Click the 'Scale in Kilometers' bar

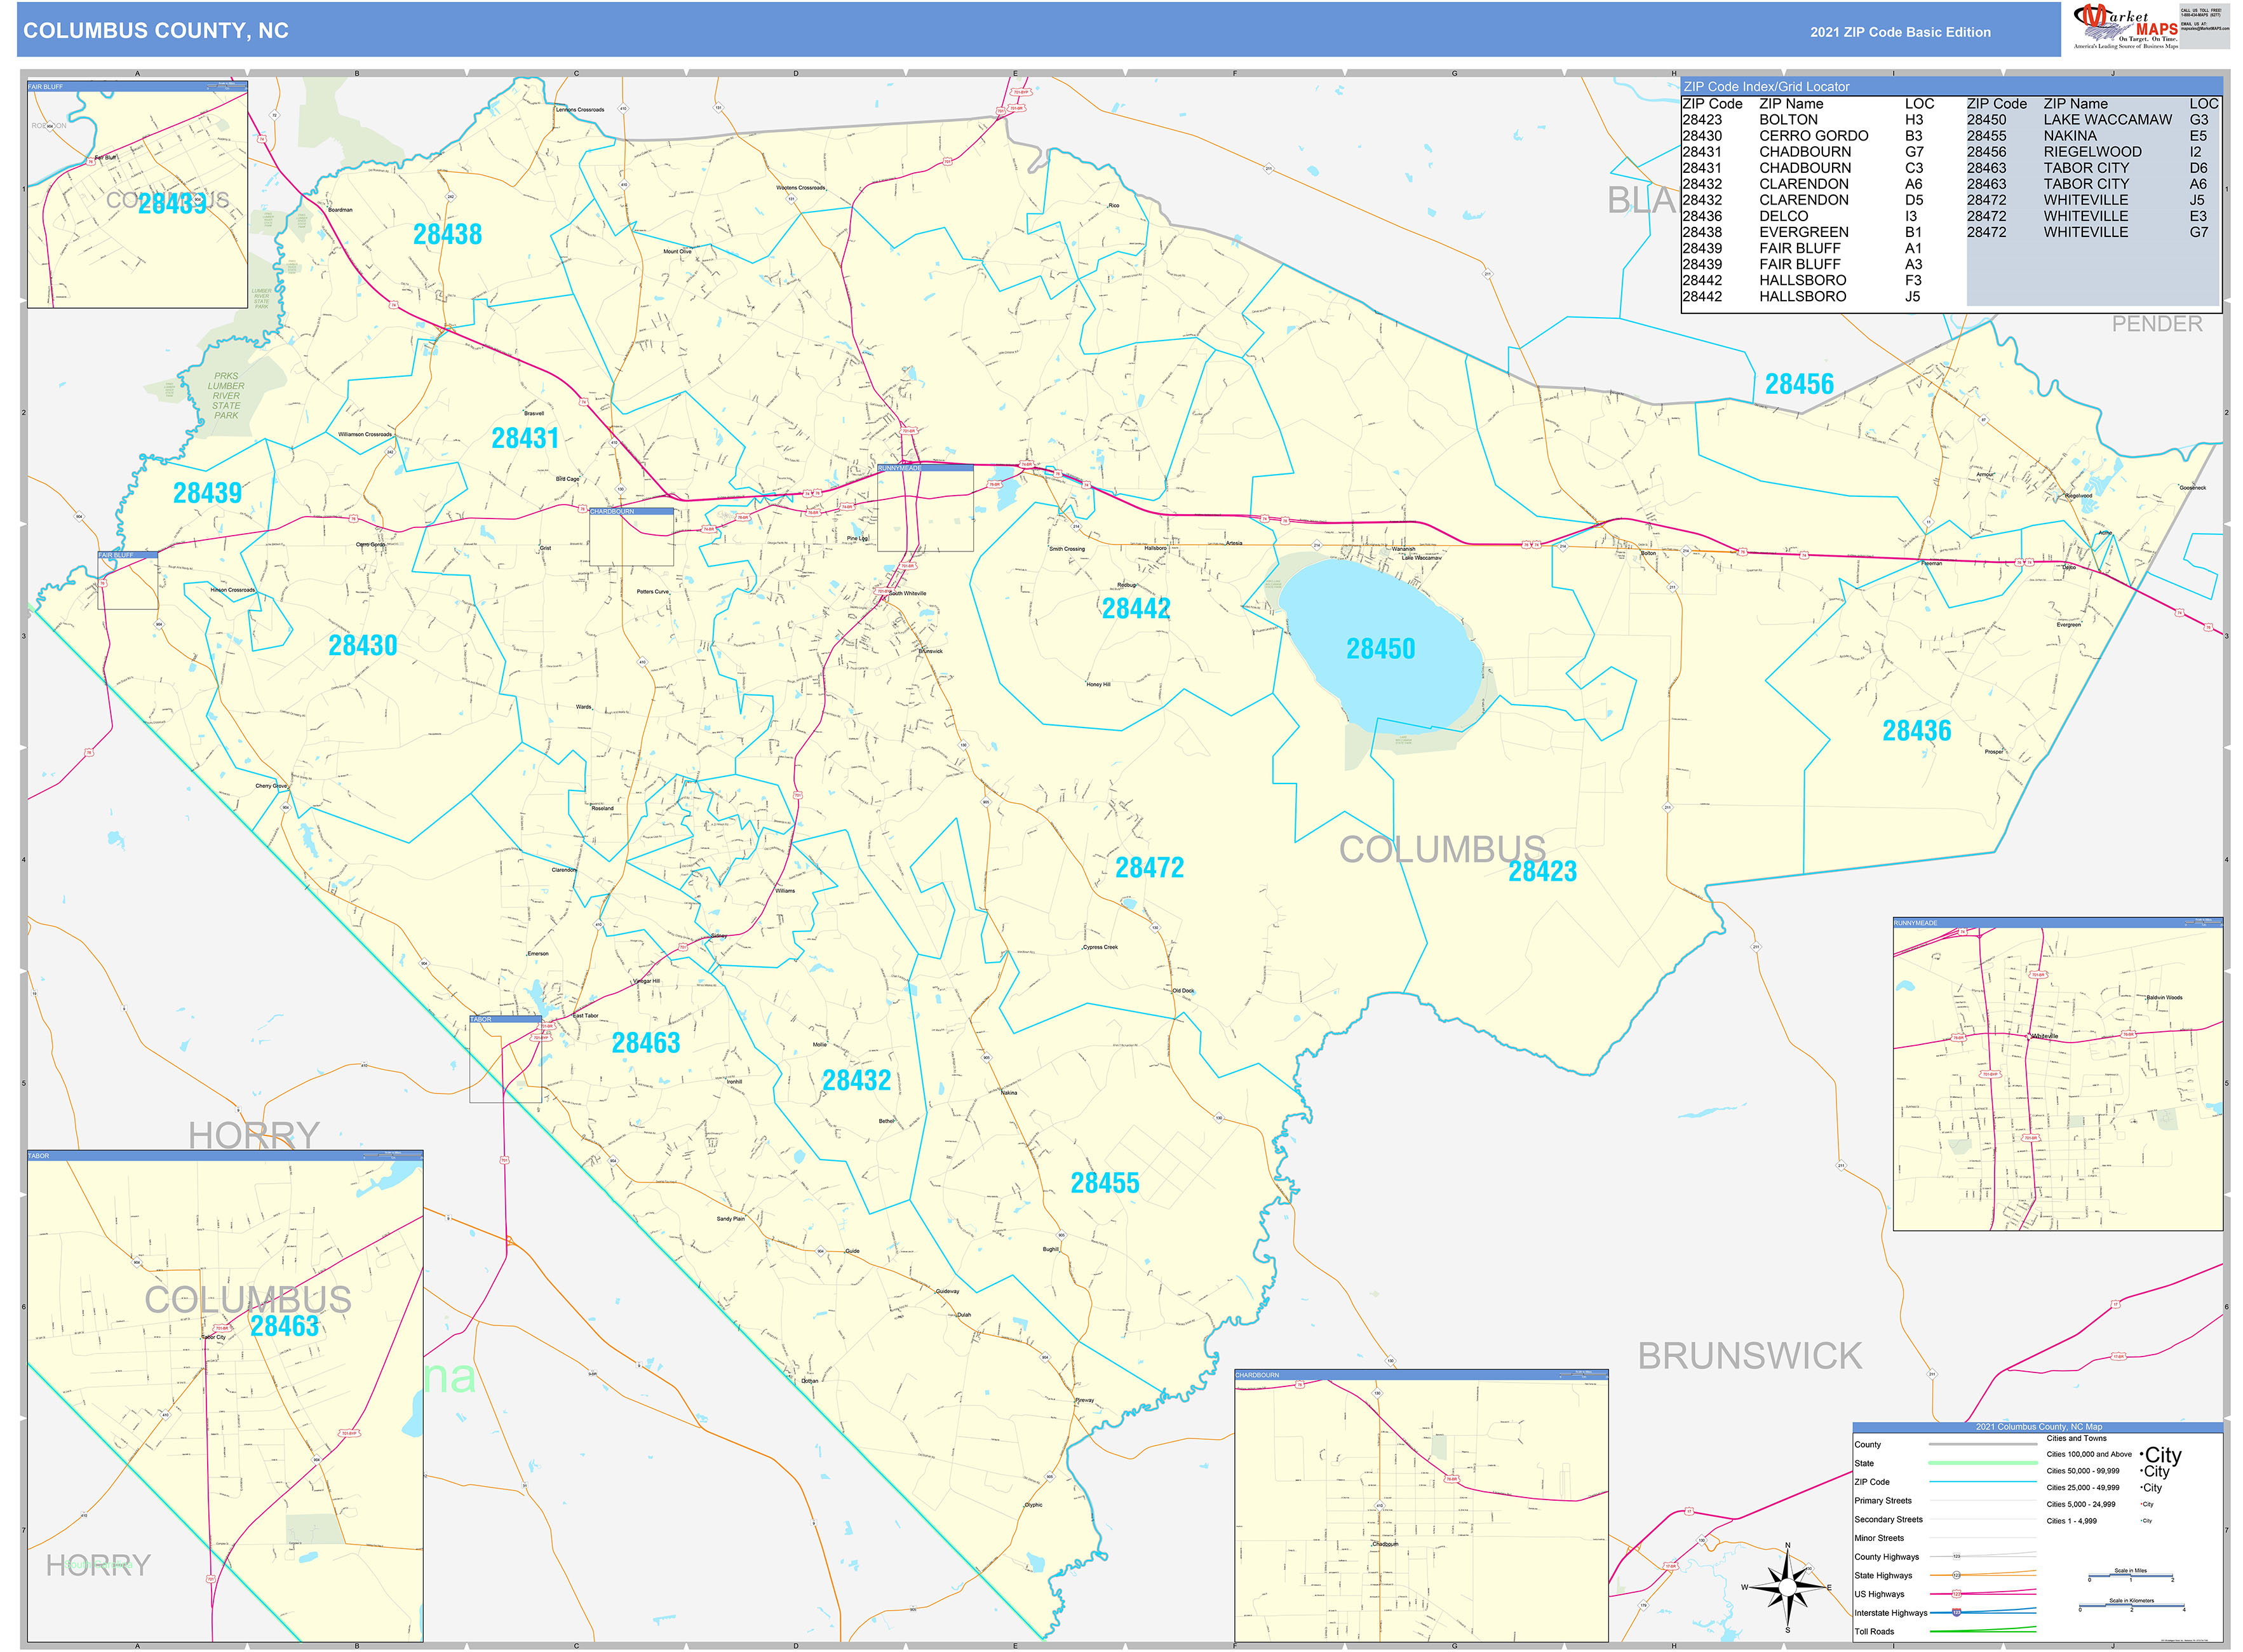tap(2131, 1606)
